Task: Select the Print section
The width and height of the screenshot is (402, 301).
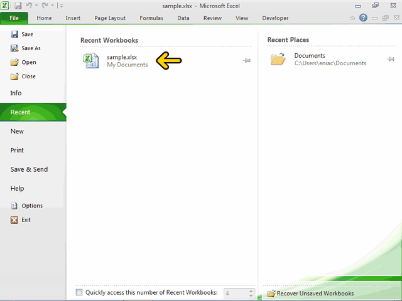Action: click(17, 150)
